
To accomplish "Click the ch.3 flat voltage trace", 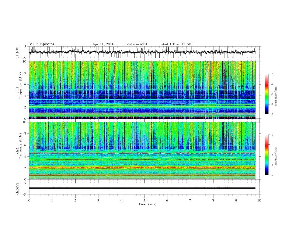I will coord(142,188).
